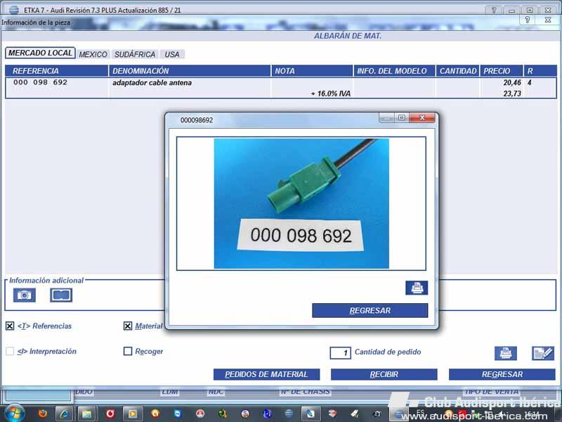Viewport: 562px width, 422px height.
Task: Toggle the Material checkbox
Action: coord(128,326)
